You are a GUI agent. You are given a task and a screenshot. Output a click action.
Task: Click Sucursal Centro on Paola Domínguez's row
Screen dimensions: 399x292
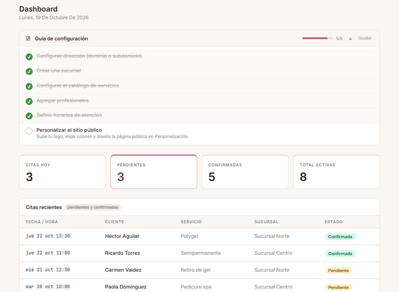tap(273, 287)
